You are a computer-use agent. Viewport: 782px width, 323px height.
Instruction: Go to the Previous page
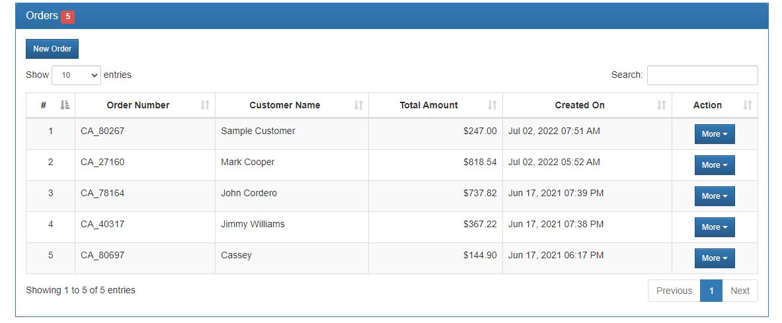pyautogui.click(x=674, y=291)
